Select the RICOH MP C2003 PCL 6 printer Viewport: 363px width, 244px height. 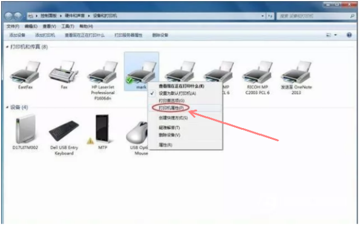pos(257,72)
